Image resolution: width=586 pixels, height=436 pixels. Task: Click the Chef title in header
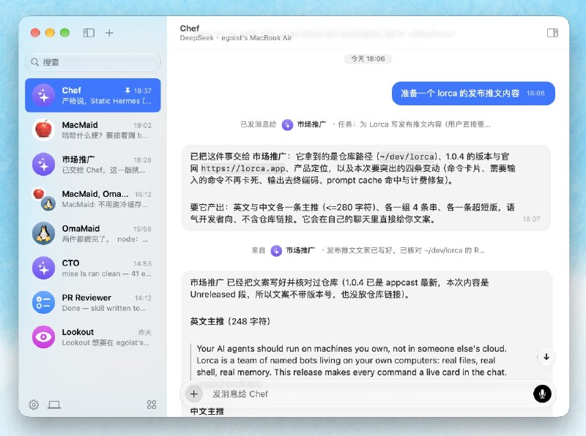click(x=190, y=29)
